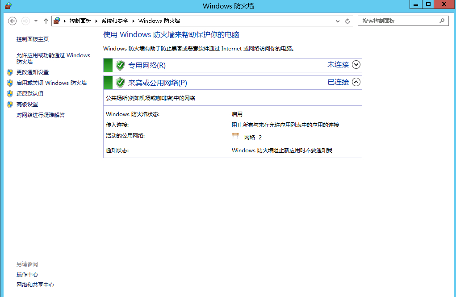Click the shield icon beside 更改通知设置
The height and width of the screenshot is (297, 456).
pos(10,72)
